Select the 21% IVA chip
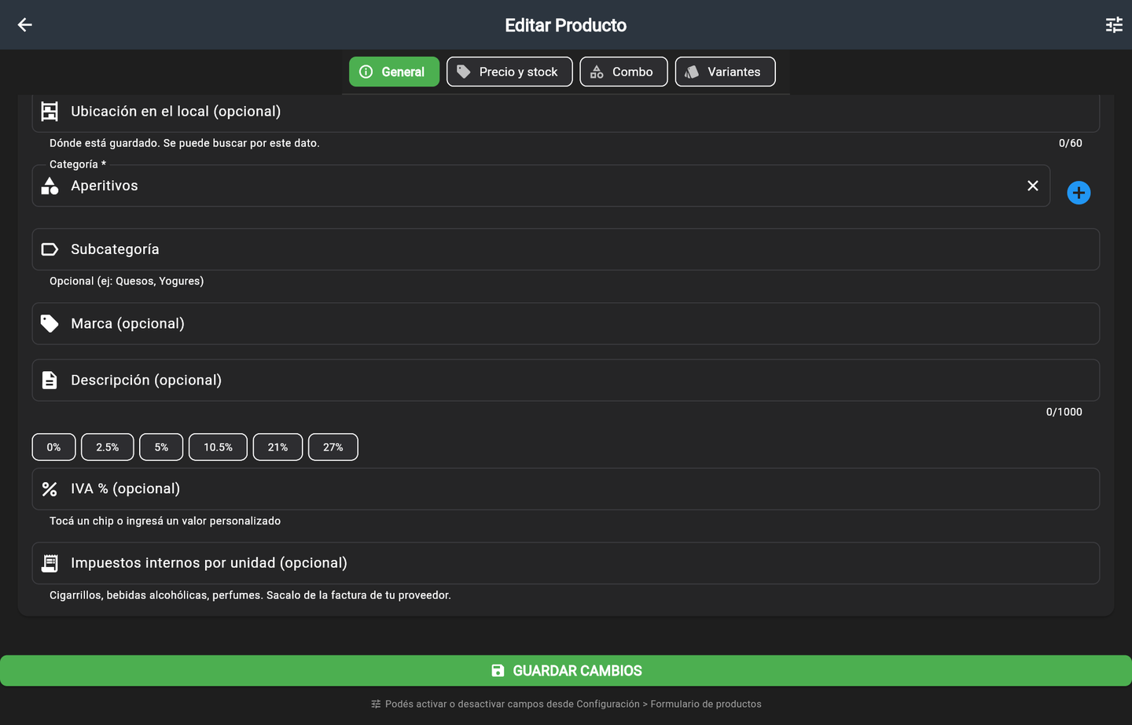Screen dimensions: 1132x725 (x=277, y=447)
